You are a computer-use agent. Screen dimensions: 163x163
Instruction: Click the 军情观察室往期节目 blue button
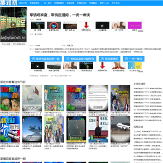coord(80,59)
